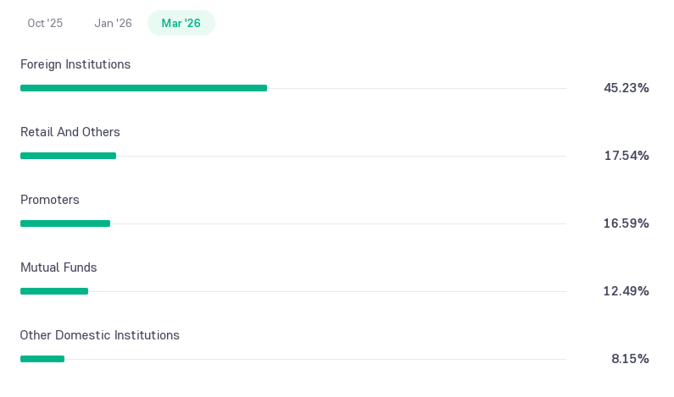The width and height of the screenshot is (674, 397).
Task: Click the 8.15% value
Action: click(x=630, y=359)
